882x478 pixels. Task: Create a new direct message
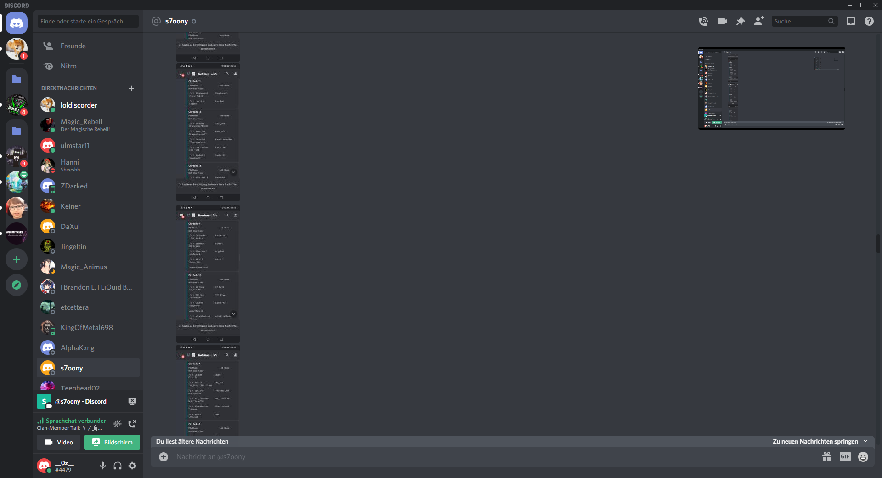(x=131, y=88)
